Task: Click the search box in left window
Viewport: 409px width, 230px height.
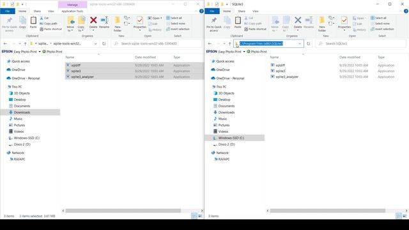Action: (156, 43)
